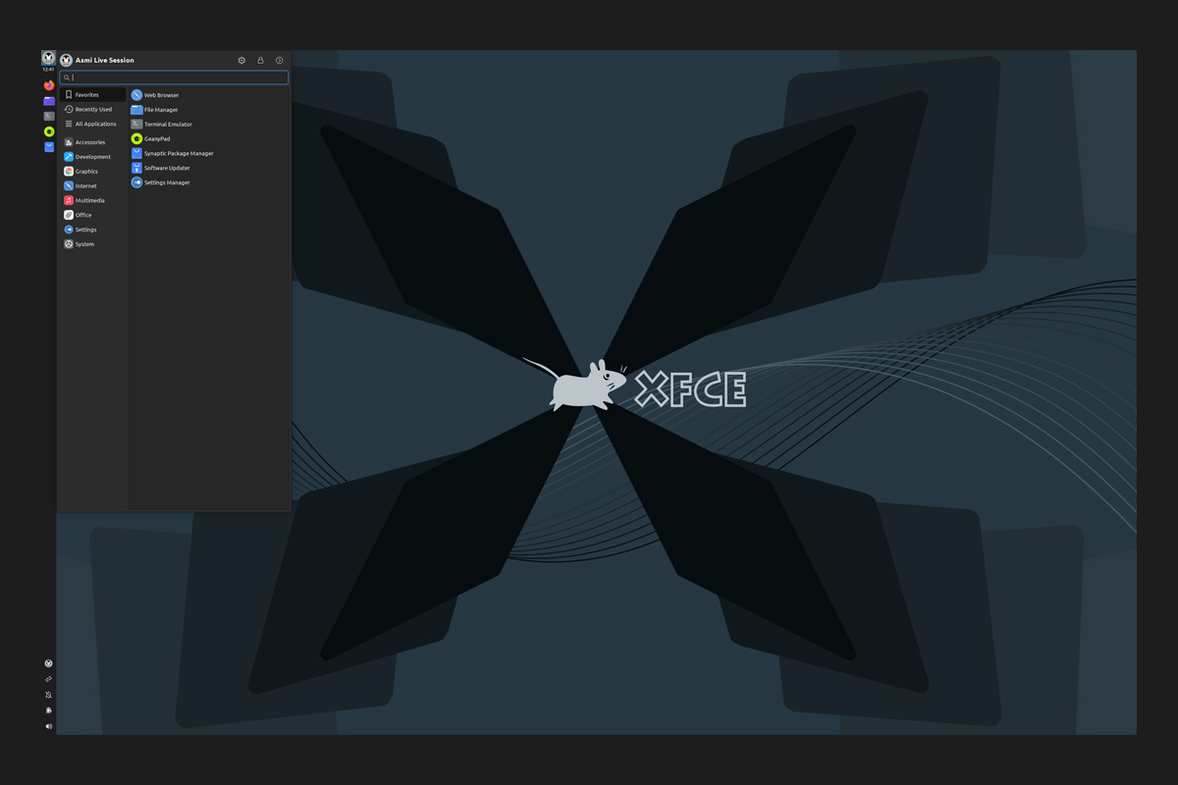Open the Multimedia category
Viewport: 1178px width, 785px height.
click(x=93, y=200)
